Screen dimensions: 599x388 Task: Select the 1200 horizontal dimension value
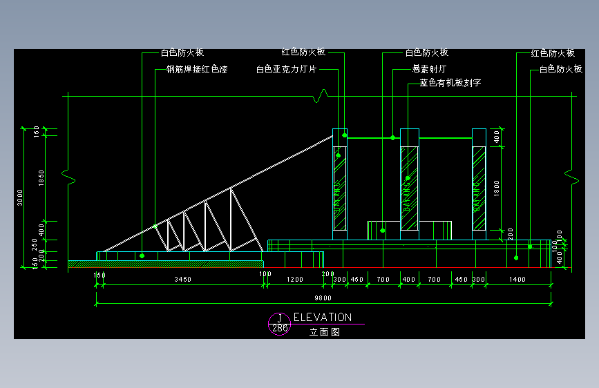click(295, 280)
